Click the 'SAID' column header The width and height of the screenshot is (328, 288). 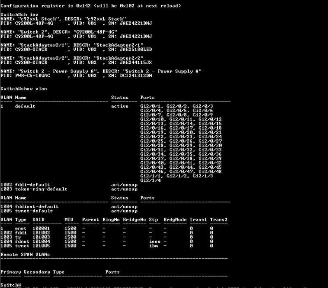[38, 220]
